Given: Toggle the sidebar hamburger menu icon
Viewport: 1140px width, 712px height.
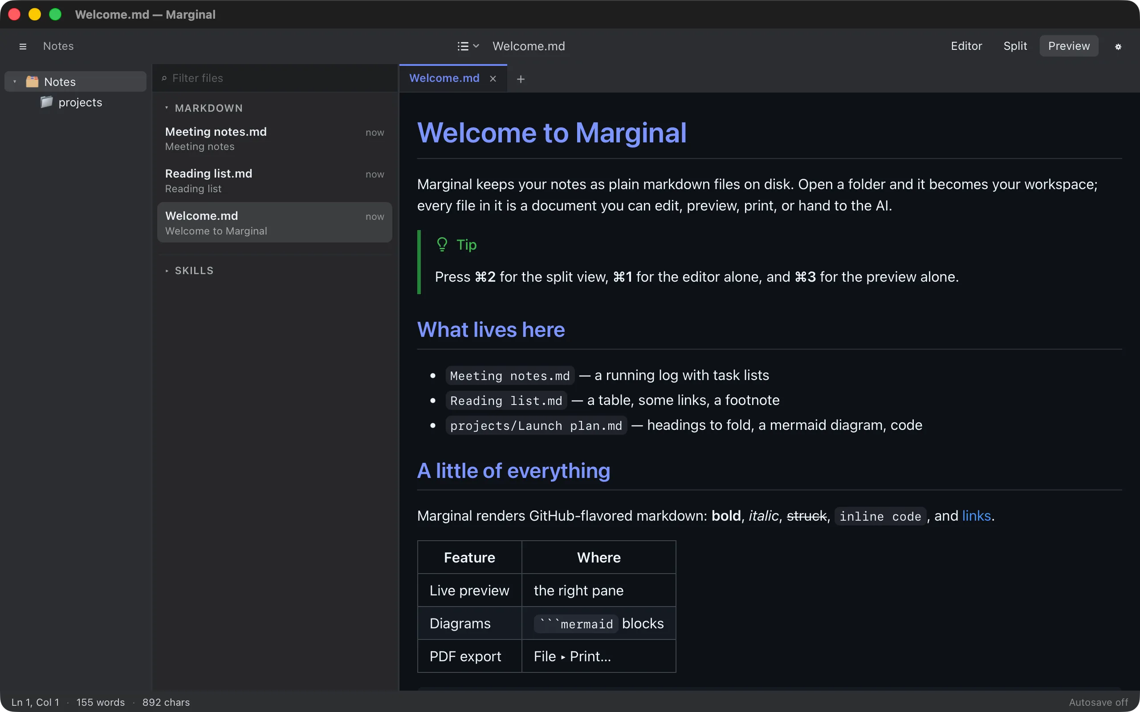Looking at the screenshot, I should pyautogui.click(x=23, y=46).
